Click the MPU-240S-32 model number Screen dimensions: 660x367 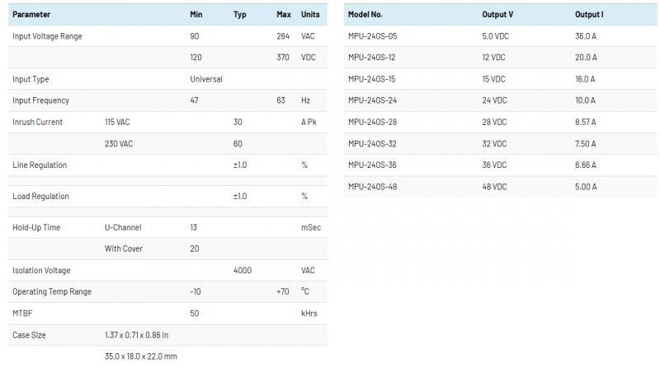pyautogui.click(x=371, y=143)
